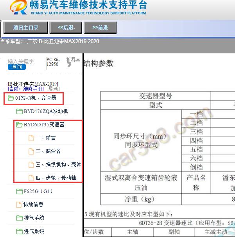Image resolution: width=235 pixels, height=237 pixels.
Task: Collapse the 01发动机、变速器 folder icon
Action: pyautogui.click(x=11, y=98)
